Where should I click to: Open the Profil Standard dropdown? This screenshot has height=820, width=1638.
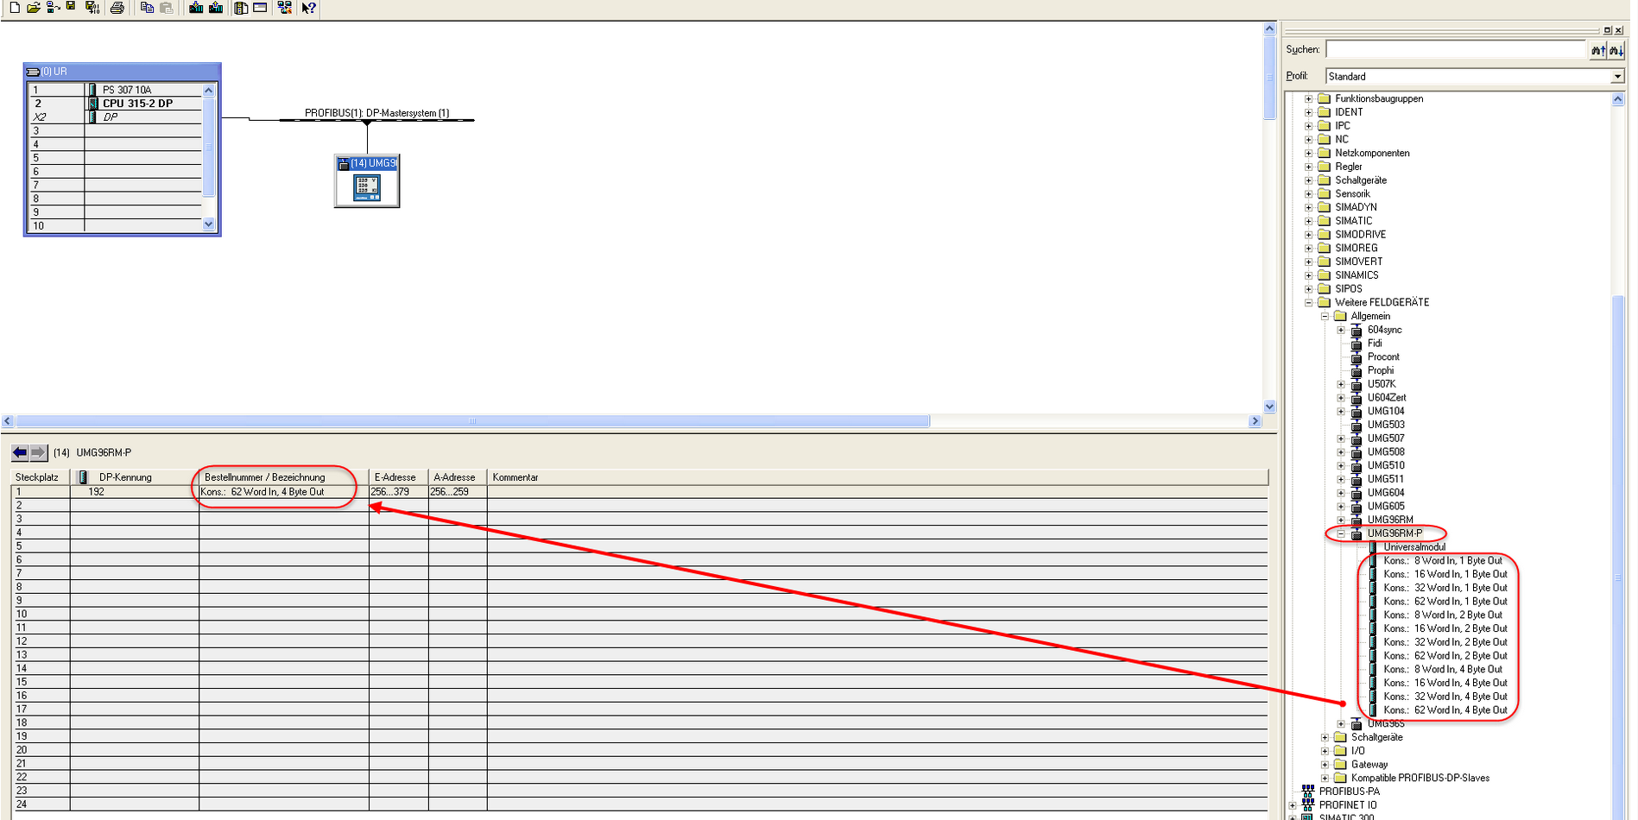click(x=1617, y=77)
